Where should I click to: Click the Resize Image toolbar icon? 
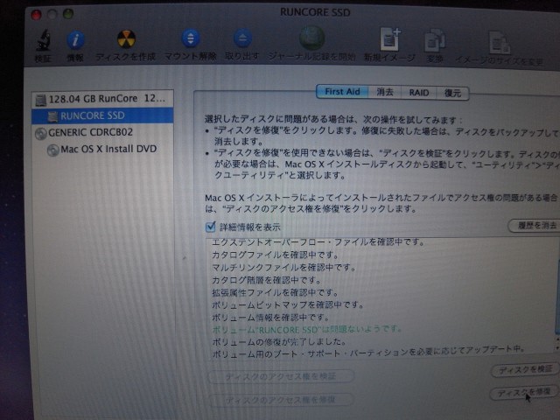pyautogui.click(x=500, y=42)
